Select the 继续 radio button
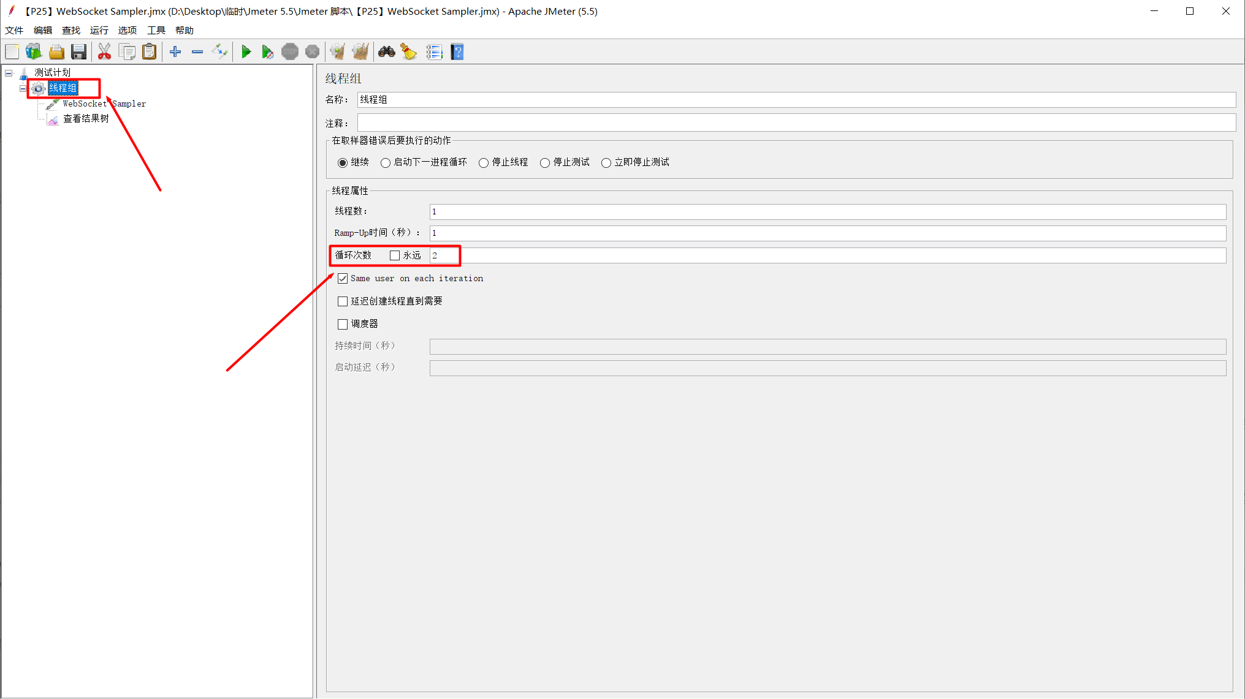 pos(343,162)
